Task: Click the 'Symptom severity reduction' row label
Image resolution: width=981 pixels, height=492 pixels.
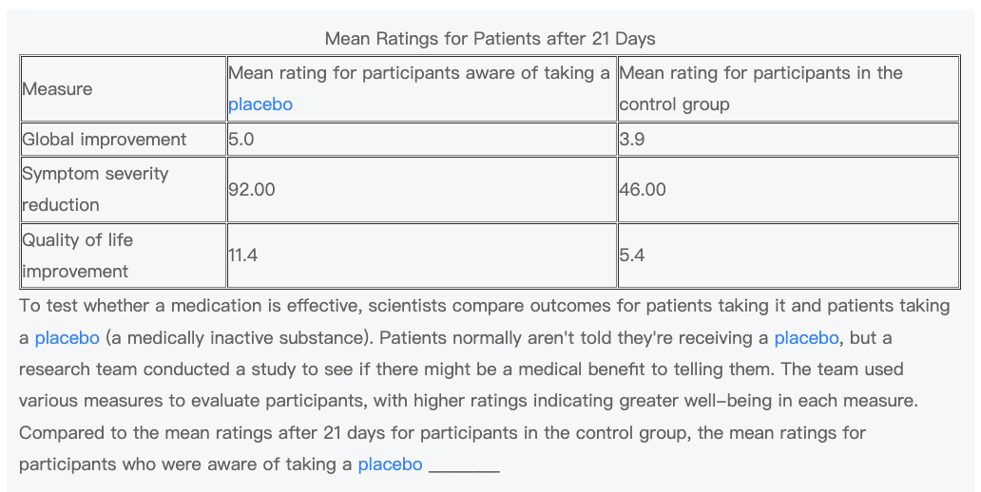Action: click(x=95, y=189)
